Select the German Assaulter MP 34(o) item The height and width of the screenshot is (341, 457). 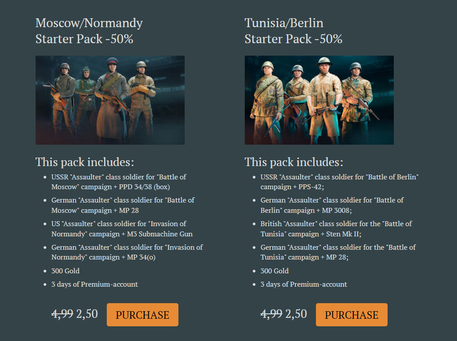click(x=127, y=252)
